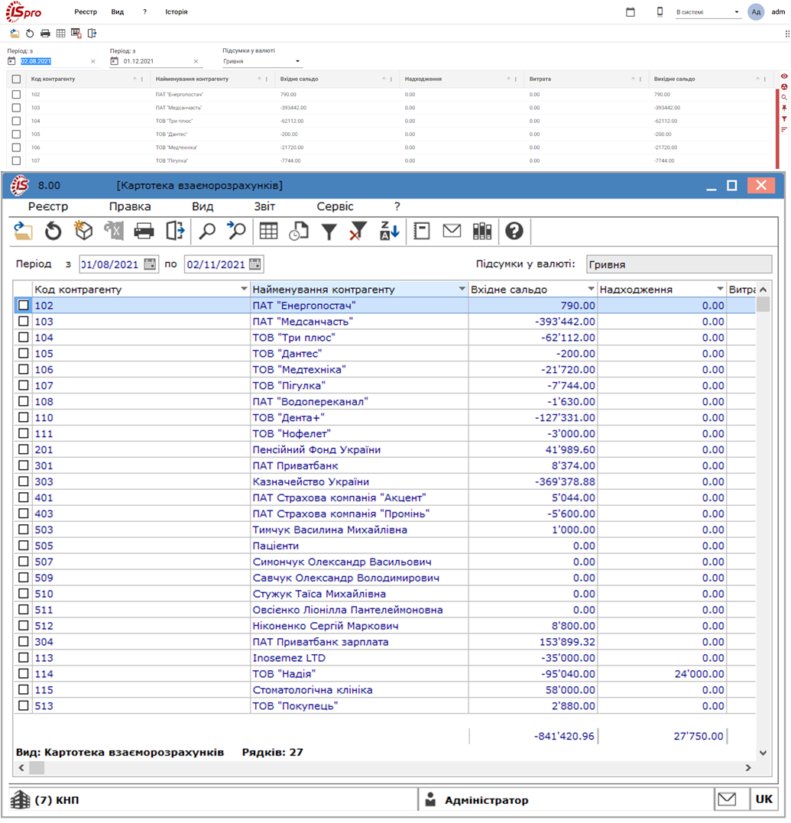The width and height of the screenshot is (791, 823).
Task: Open Реєстр menu in desktop window
Action: 48,206
